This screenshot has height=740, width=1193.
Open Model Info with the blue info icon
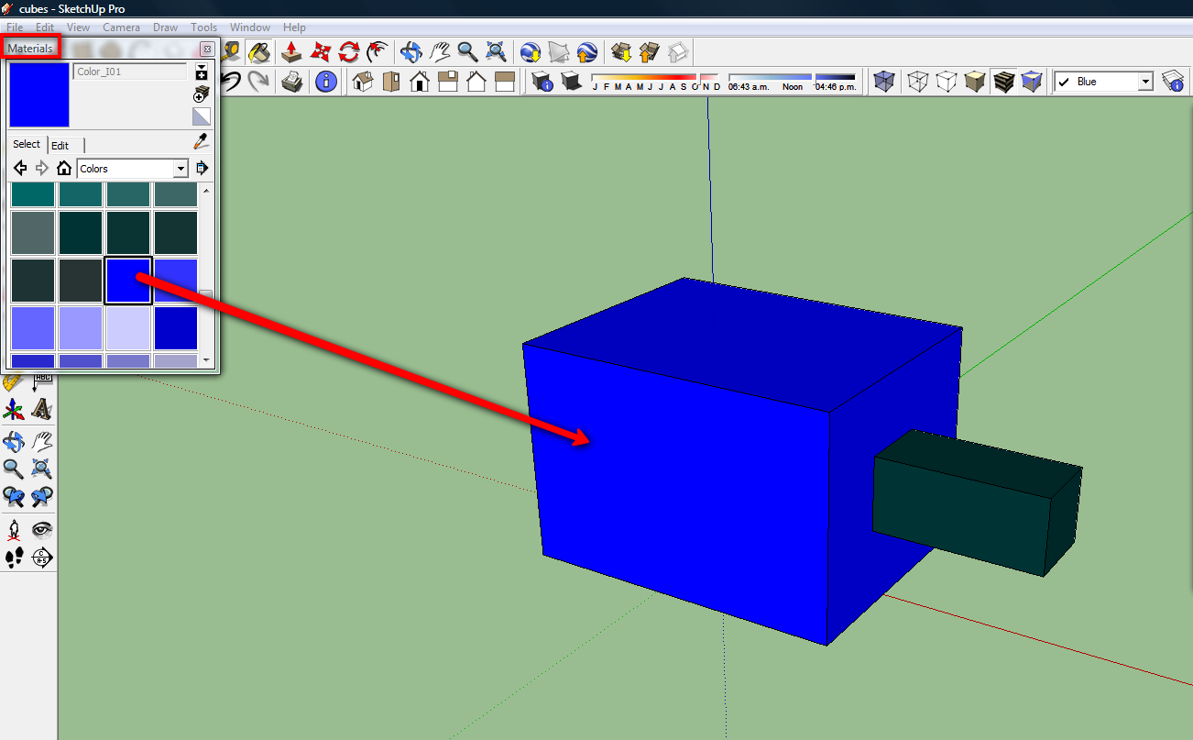pyautogui.click(x=325, y=82)
